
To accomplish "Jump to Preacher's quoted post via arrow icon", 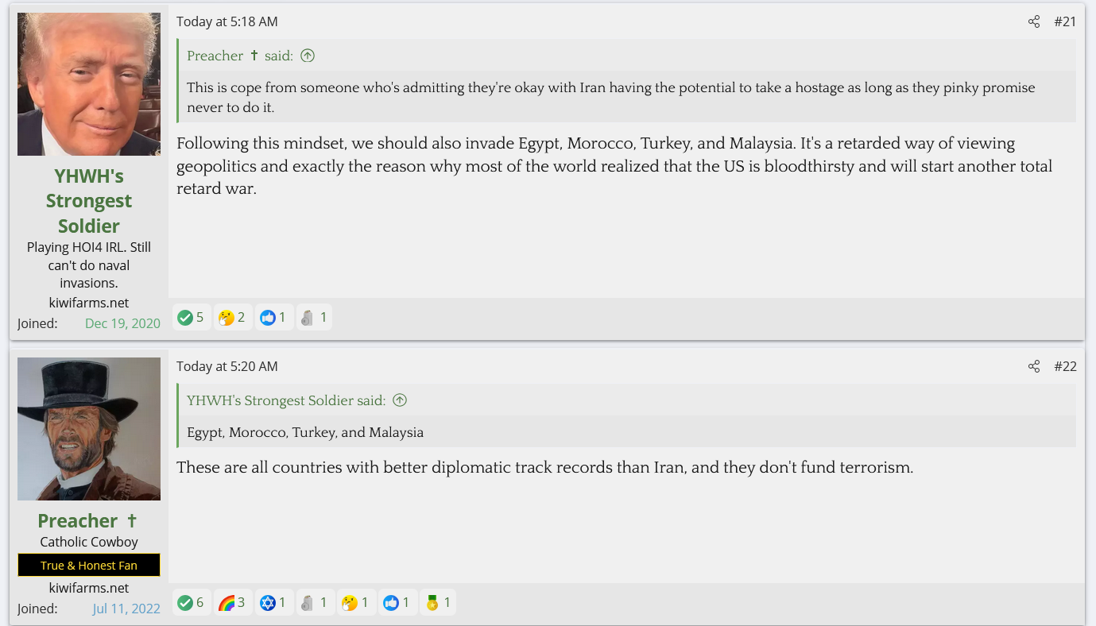I will 308,56.
